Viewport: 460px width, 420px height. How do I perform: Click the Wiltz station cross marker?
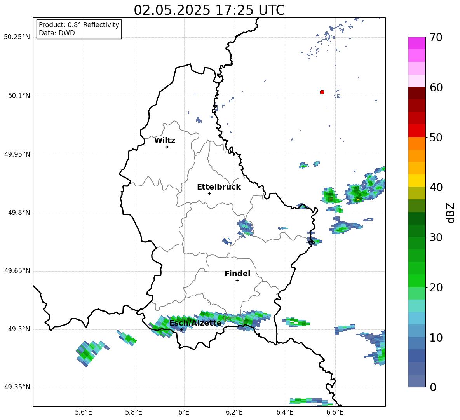coord(167,147)
